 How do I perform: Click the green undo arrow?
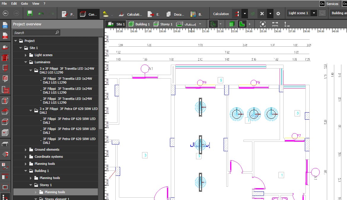[41, 14]
